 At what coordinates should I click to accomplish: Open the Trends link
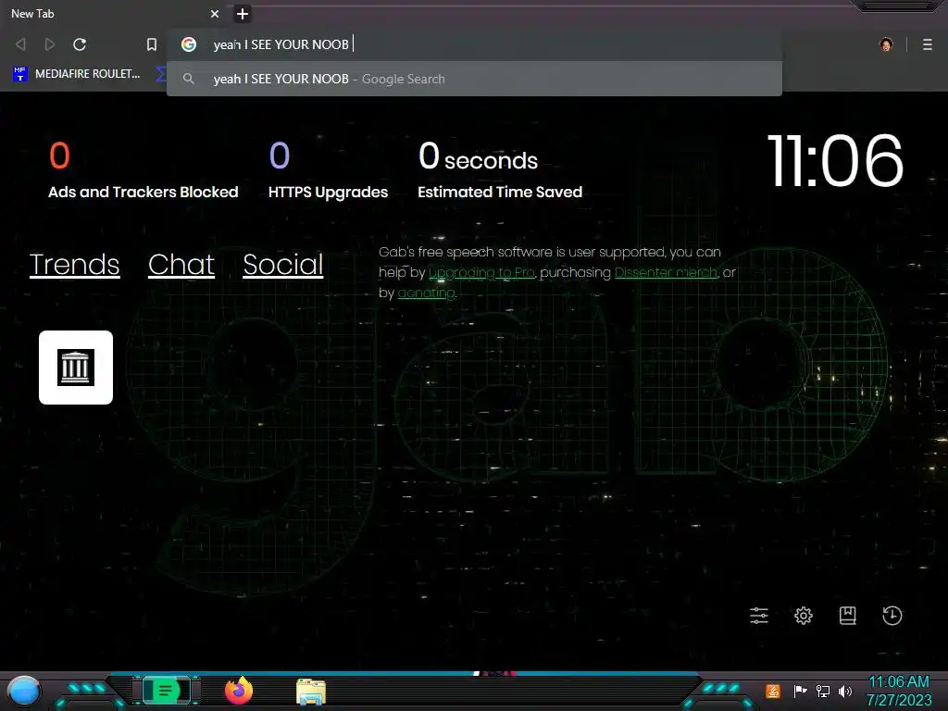point(74,265)
